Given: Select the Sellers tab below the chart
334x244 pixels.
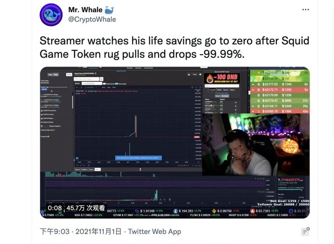Looking at the screenshot, I should tap(97, 169).
